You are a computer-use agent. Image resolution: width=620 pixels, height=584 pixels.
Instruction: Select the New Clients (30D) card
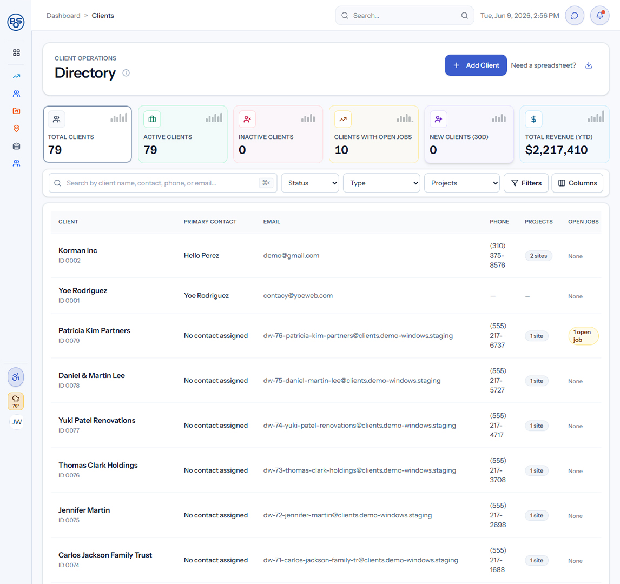point(469,134)
